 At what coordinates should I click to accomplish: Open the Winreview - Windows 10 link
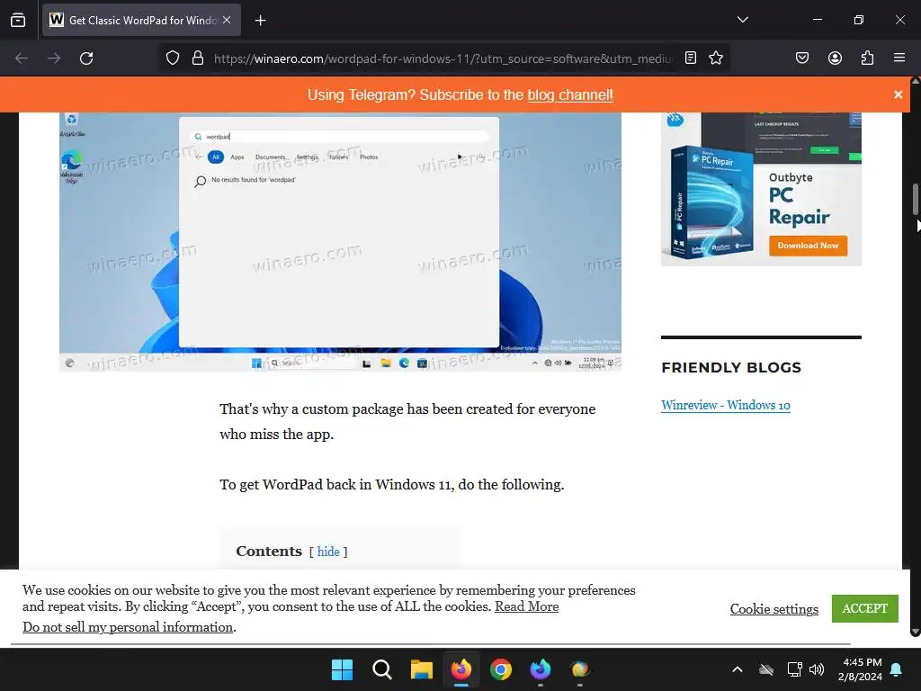[x=726, y=406]
